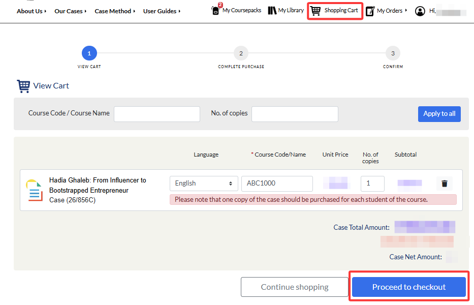Click step 2 Complete Purchase circle
This screenshot has width=474, height=305.
[x=241, y=53]
